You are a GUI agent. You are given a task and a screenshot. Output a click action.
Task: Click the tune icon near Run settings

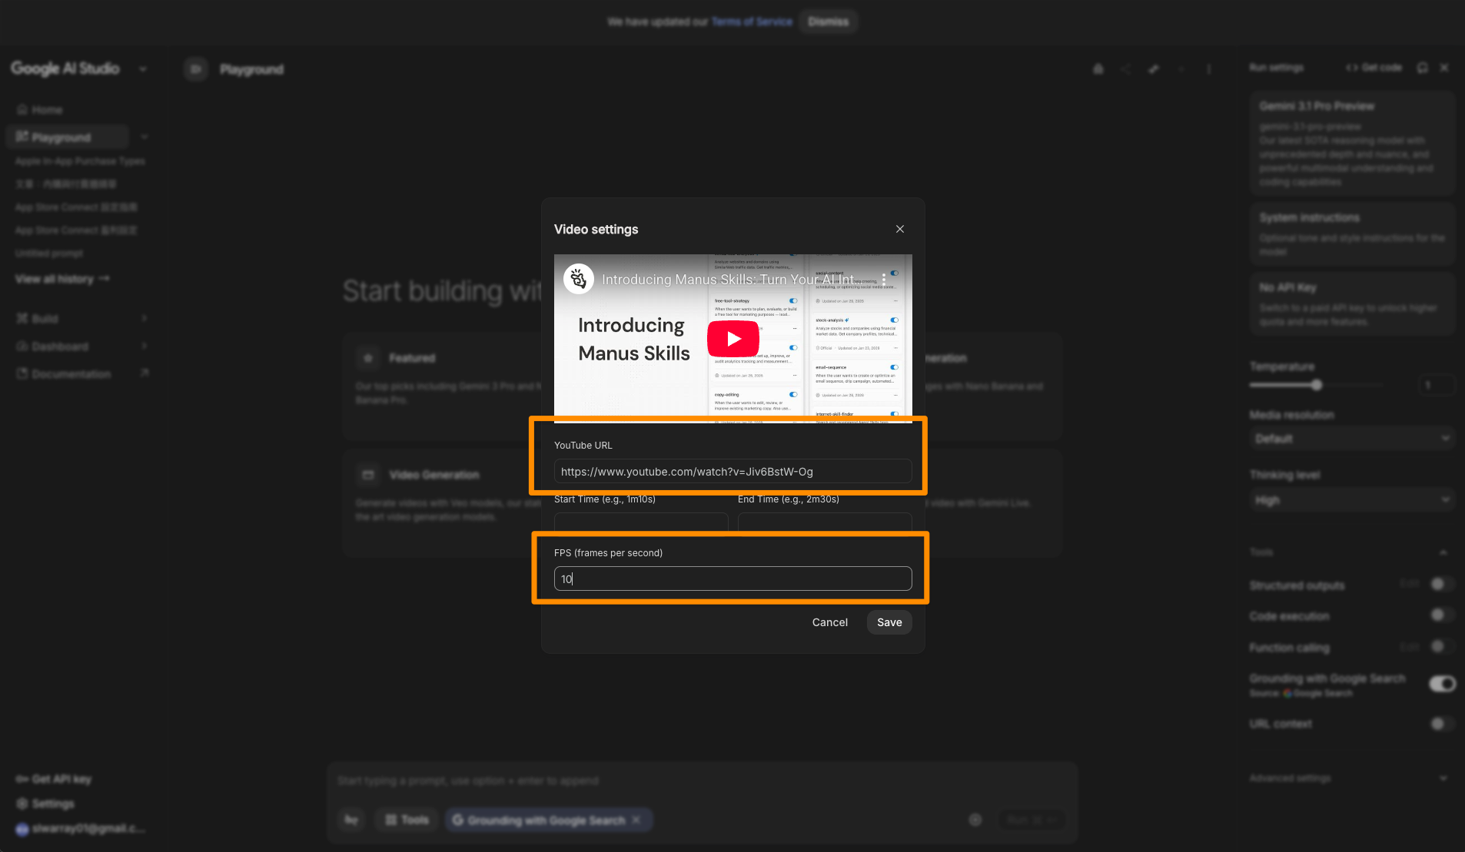(x=1153, y=68)
